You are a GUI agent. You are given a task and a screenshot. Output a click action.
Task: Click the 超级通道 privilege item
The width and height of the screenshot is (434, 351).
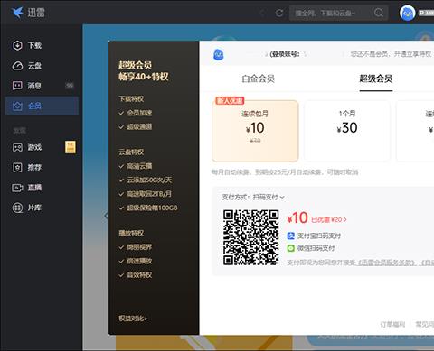pyautogui.click(x=136, y=126)
